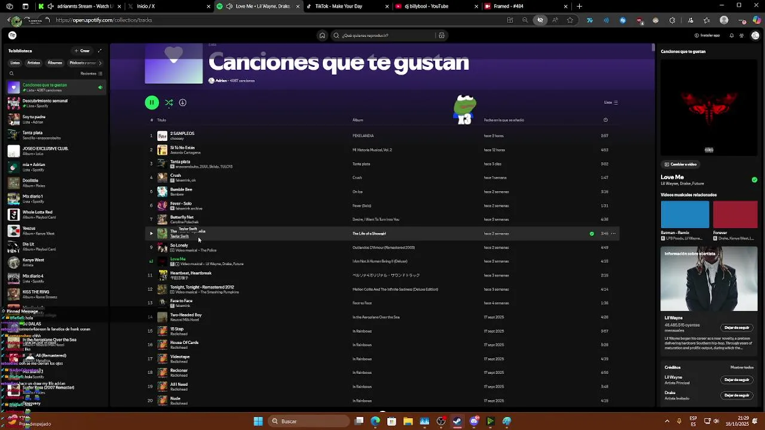
Task: Open the taskbar volume speaker icon
Action: point(716,421)
